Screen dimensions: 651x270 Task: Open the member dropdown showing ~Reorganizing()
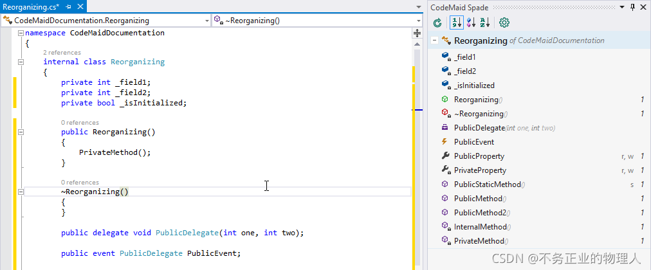point(317,21)
